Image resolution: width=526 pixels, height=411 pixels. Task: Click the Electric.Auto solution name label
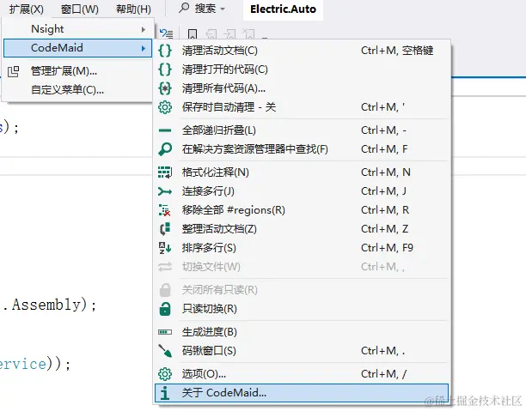tap(283, 9)
